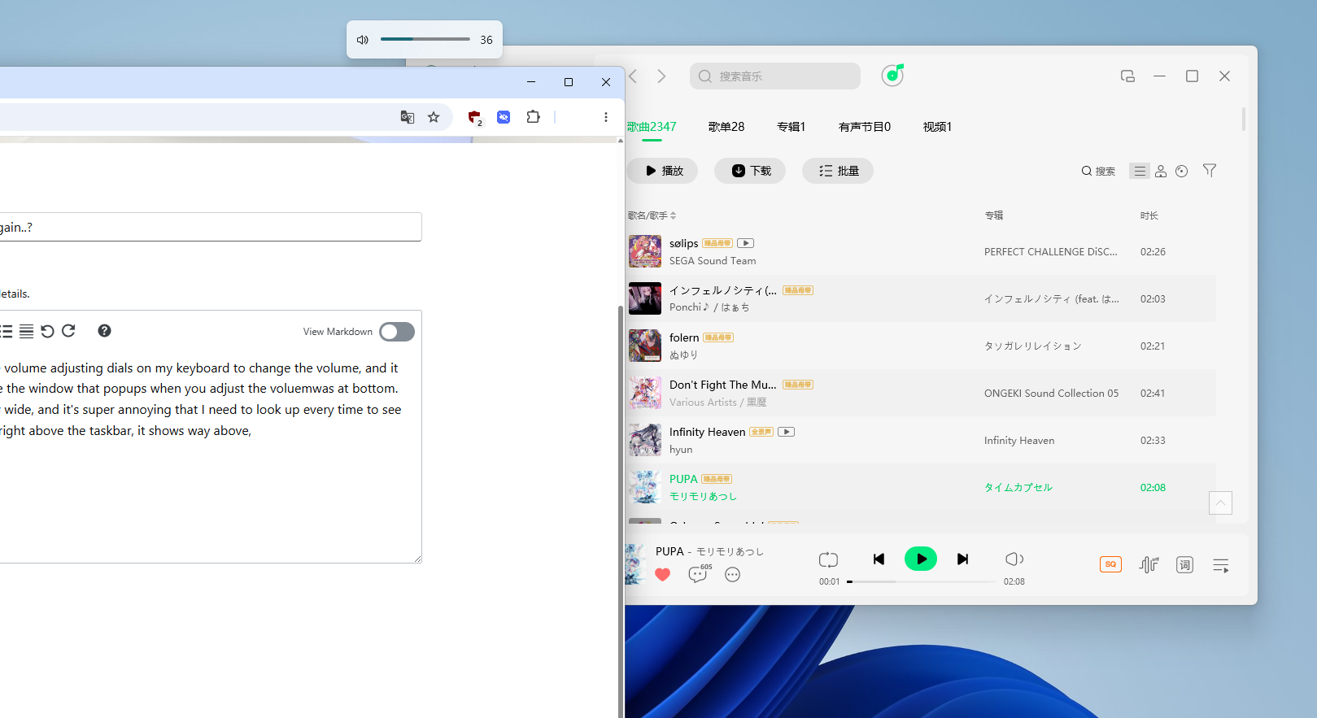This screenshot has width=1317, height=718.
Task: Select the 歌单28 tab
Action: 726,127
